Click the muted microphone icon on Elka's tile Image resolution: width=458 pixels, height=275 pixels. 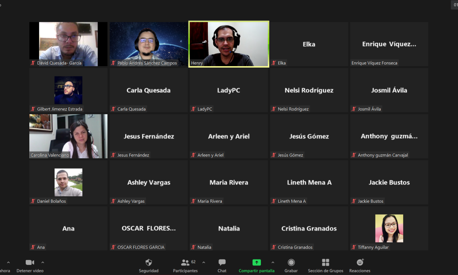(274, 63)
